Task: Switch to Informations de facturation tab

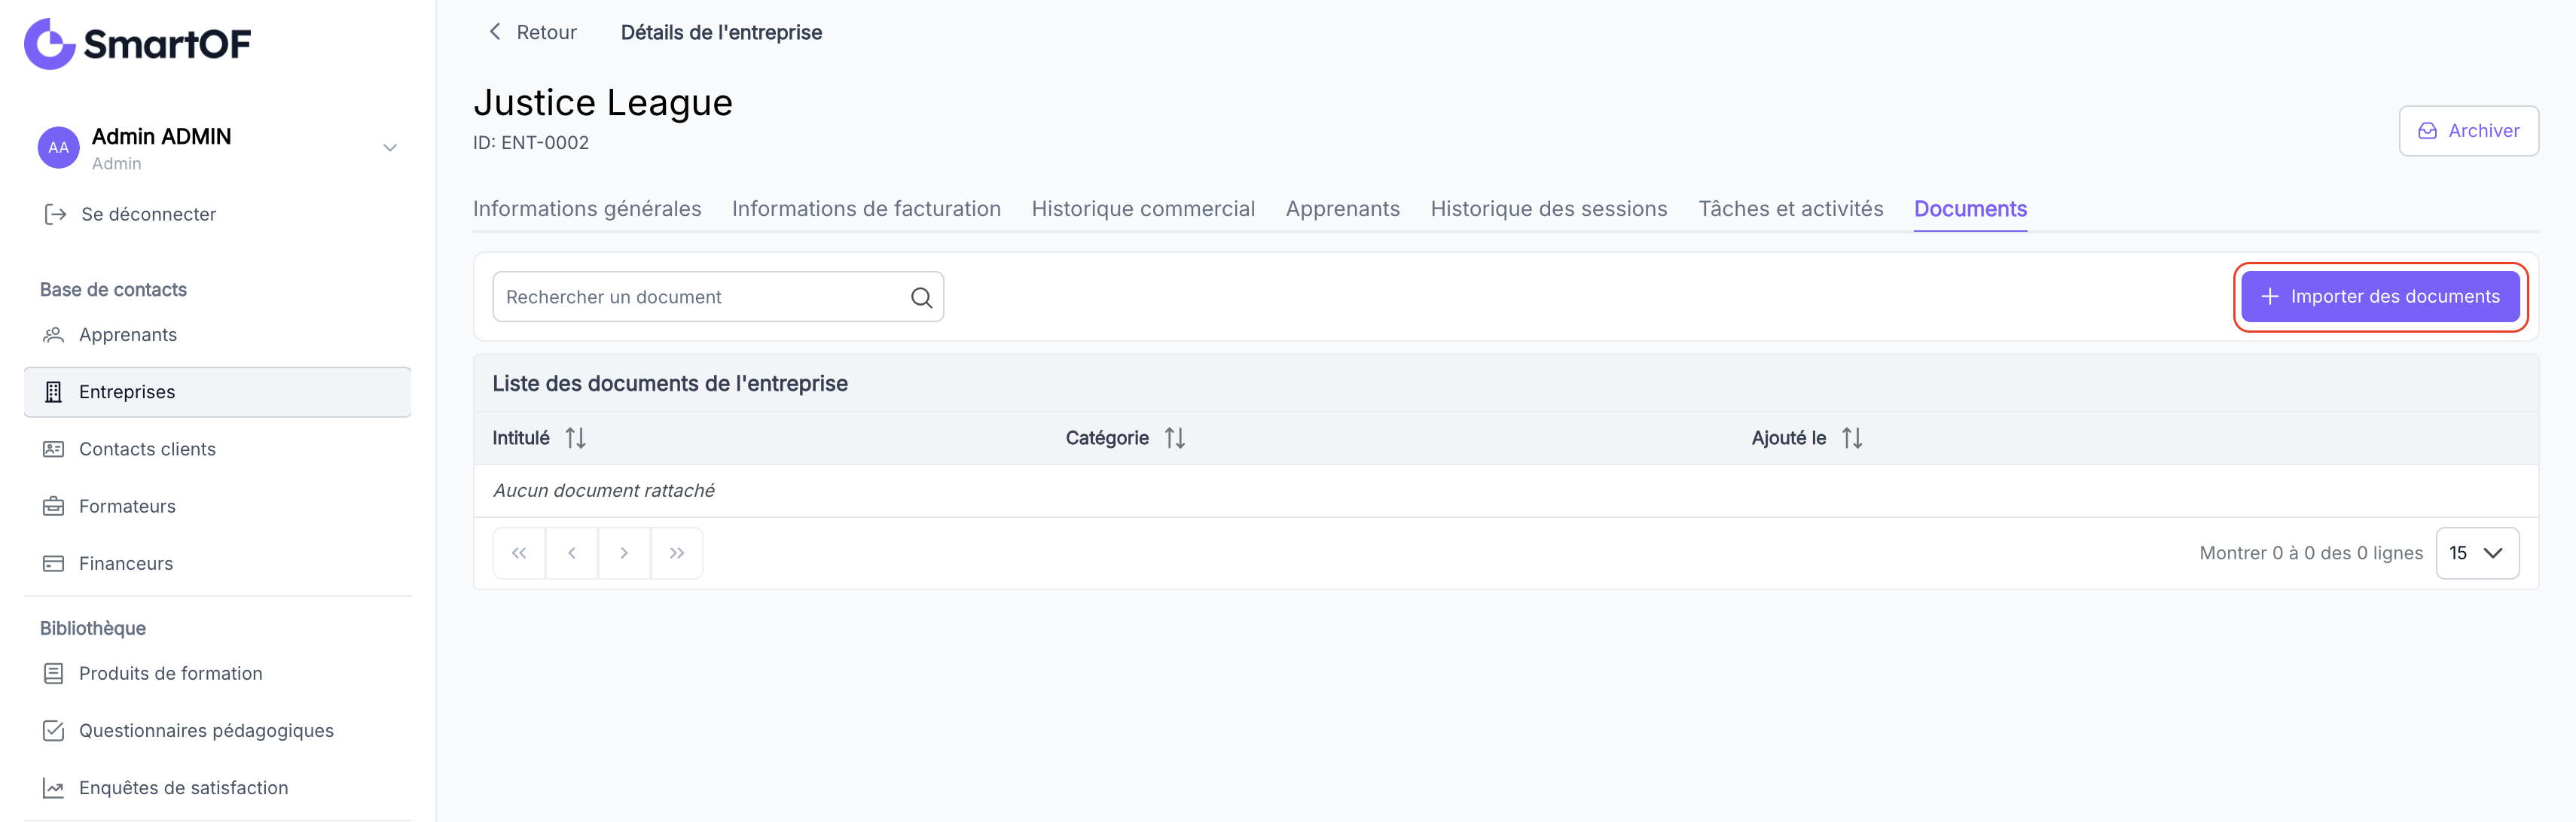Action: pyautogui.click(x=866, y=209)
